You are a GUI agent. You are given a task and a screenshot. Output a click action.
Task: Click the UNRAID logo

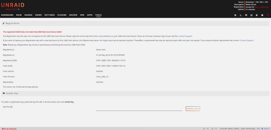click(x=13, y=5)
